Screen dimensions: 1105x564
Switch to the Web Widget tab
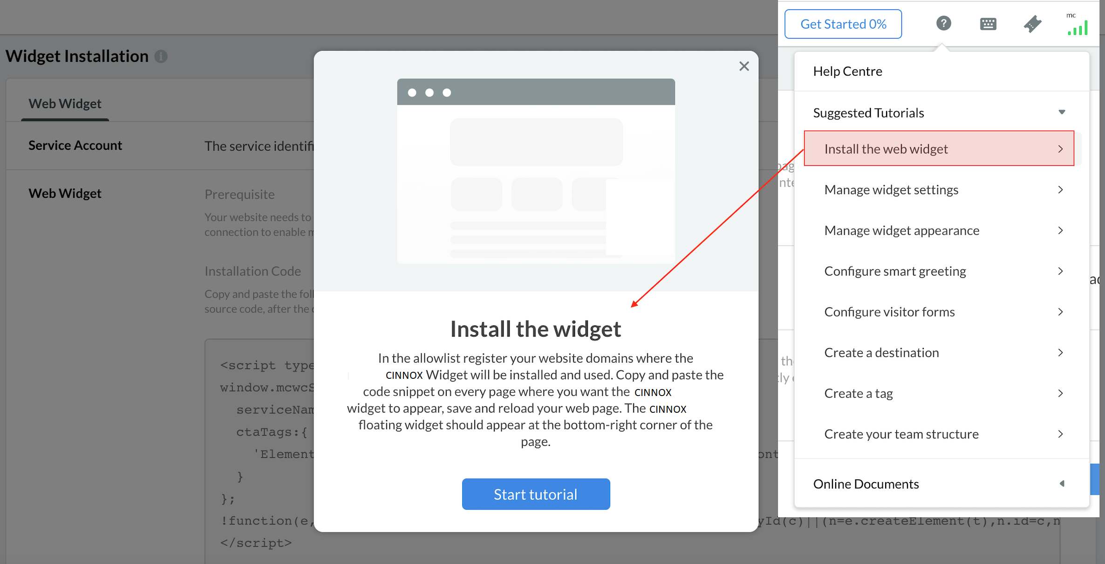[x=65, y=104]
